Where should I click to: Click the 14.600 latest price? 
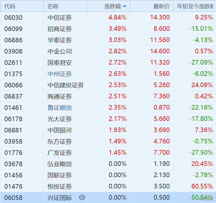pos(160,51)
